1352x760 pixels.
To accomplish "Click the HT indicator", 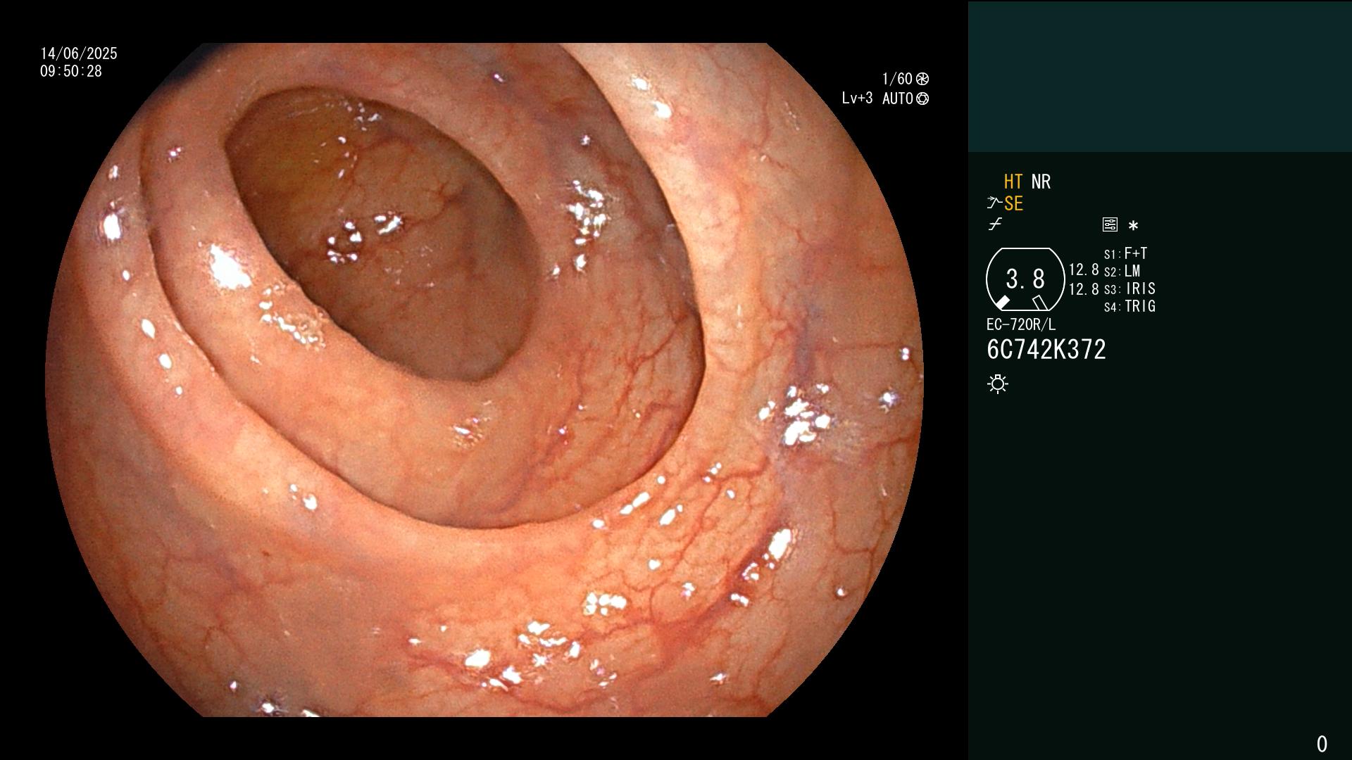I will click(1013, 182).
